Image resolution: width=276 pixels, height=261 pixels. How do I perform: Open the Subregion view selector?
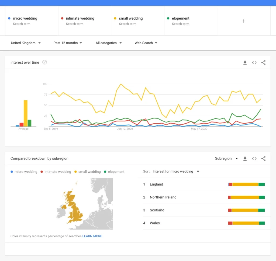226,159
